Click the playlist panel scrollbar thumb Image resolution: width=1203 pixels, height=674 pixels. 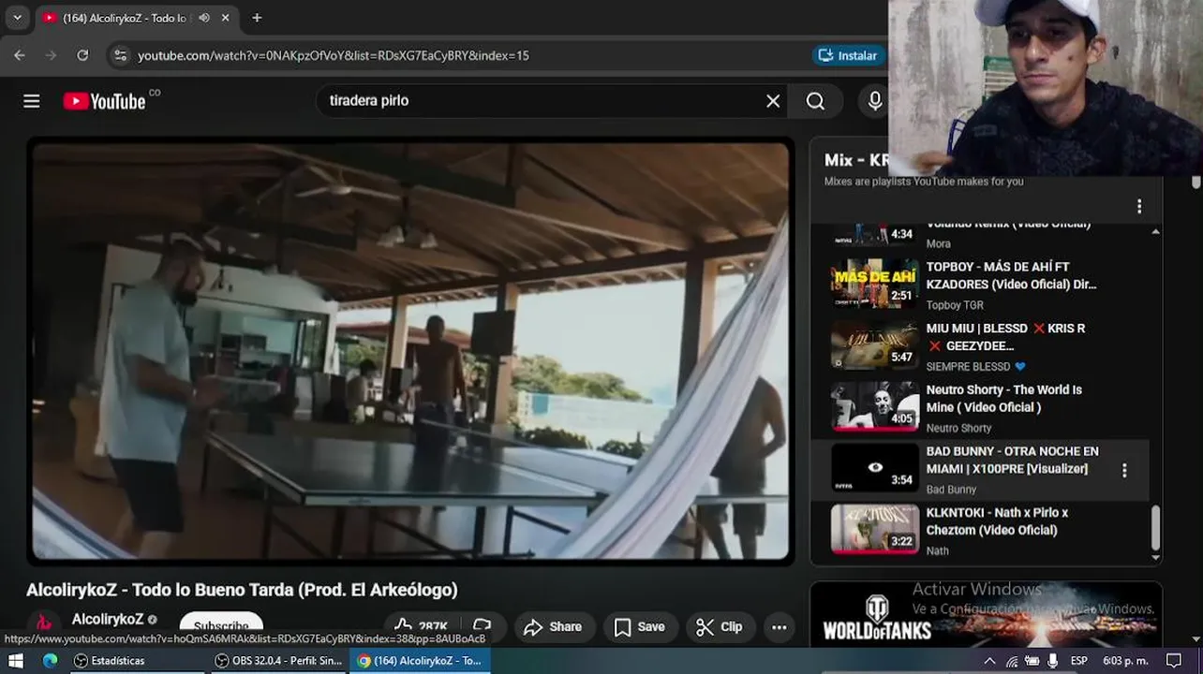click(1155, 529)
